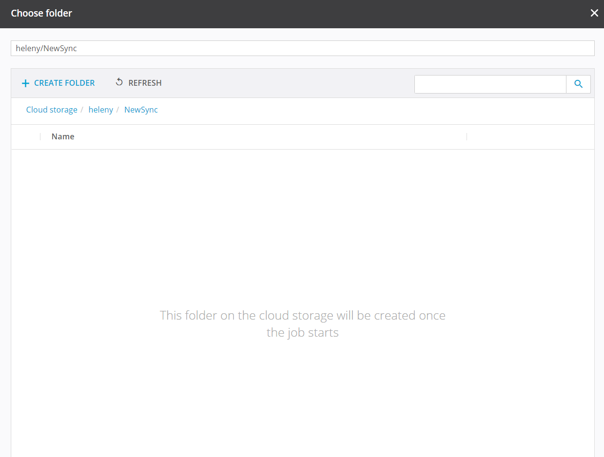Navigate to the heleny breadcrumb folder
The height and width of the screenshot is (457, 604).
pyautogui.click(x=101, y=110)
